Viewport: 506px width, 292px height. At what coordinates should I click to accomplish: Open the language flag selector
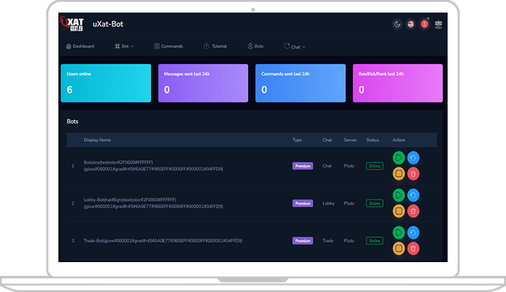[x=411, y=25]
